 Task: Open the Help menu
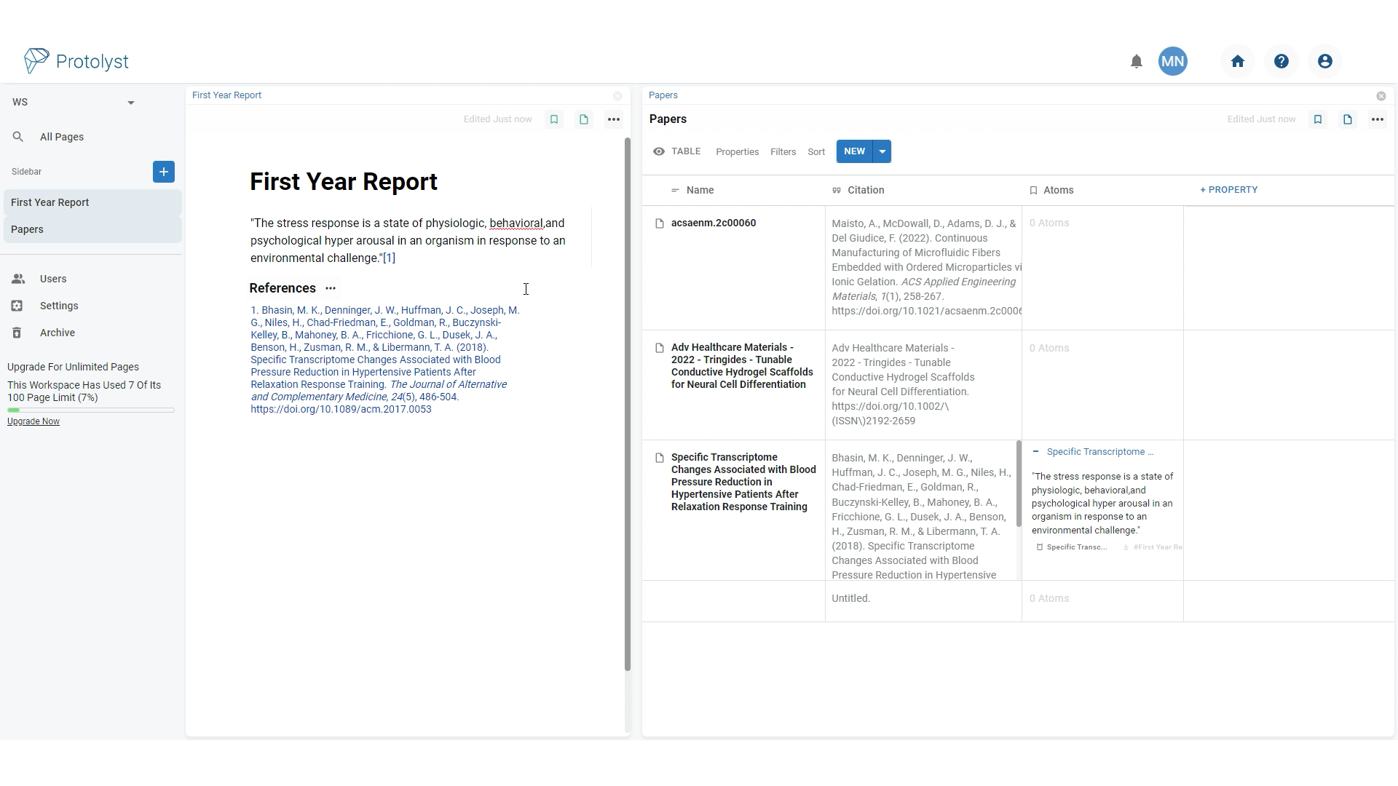tap(1281, 61)
